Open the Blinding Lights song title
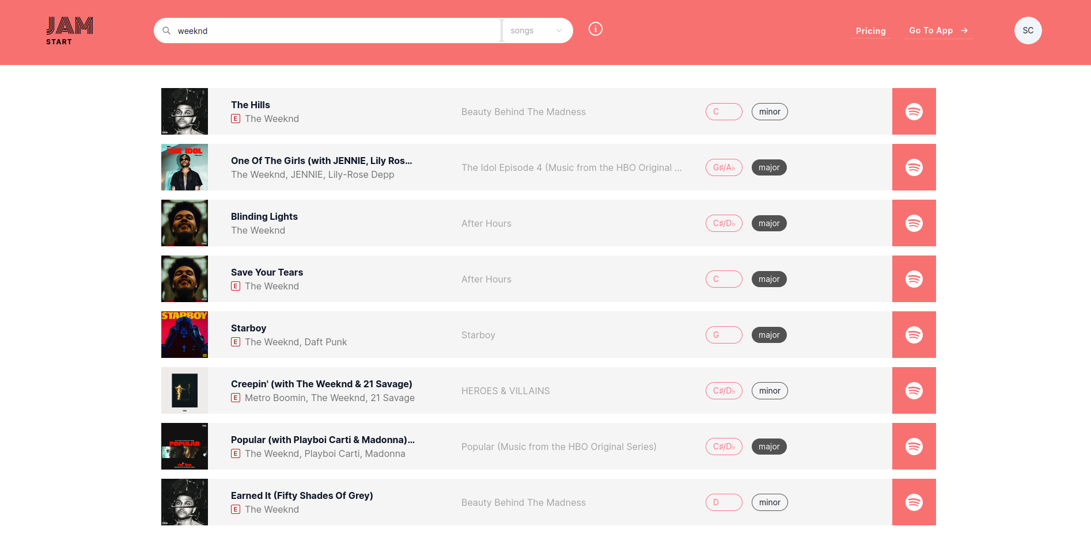The image size is (1091, 534). tap(264, 216)
